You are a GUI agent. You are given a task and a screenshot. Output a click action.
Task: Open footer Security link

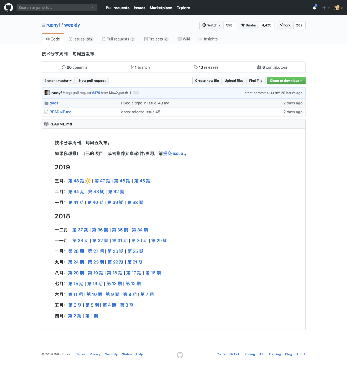tap(111, 354)
